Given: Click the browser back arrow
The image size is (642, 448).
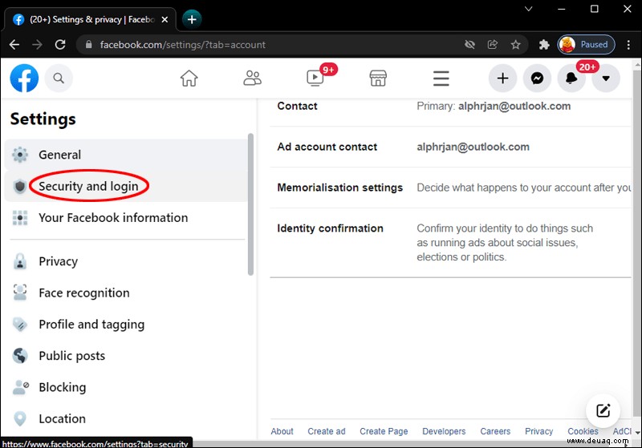Looking at the screenshot, I should 14,45.
